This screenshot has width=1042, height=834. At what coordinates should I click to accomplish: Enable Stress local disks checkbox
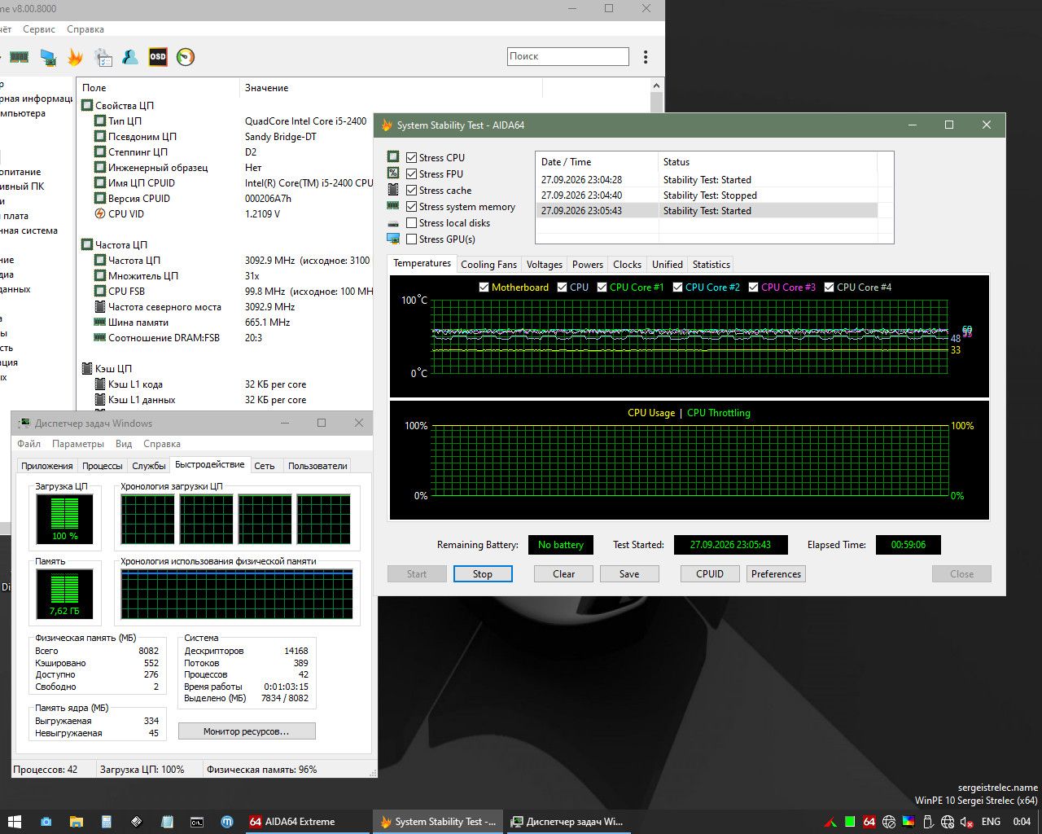tap(412, 223)
